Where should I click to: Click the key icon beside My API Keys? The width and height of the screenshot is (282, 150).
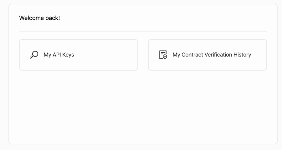tap(34, 55)
